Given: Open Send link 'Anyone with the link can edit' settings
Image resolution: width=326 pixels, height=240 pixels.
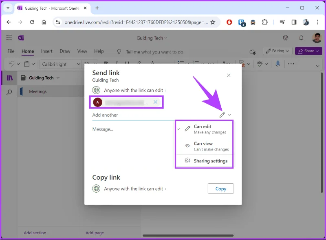Looking at the screenshot, I should 135,90.
